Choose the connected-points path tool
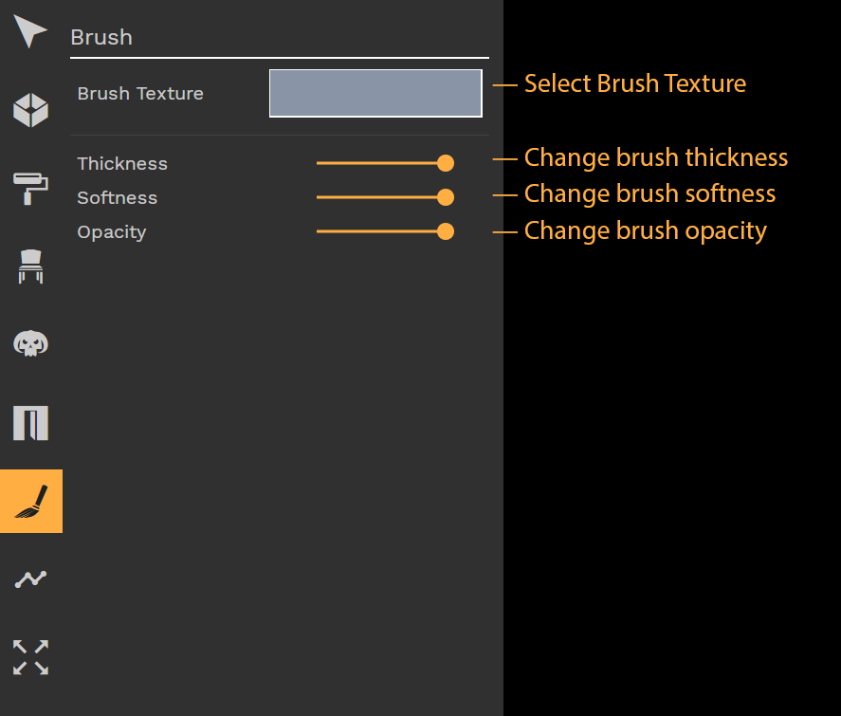The width and height of the screenshot is (841, 716). [30, 579]
